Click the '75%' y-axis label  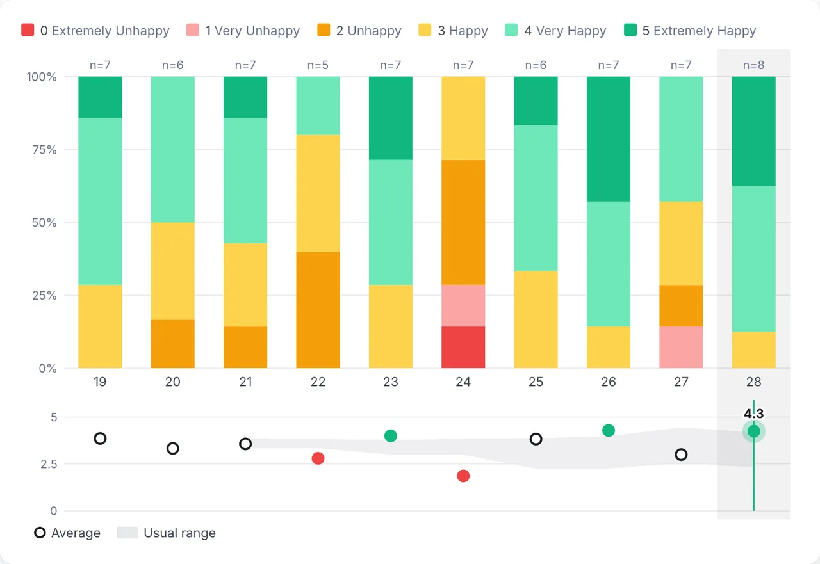tap(45, 150)
